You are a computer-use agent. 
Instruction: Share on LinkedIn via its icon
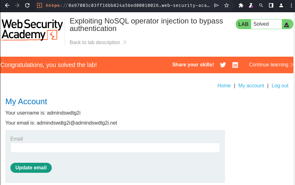tap(235, 65)
